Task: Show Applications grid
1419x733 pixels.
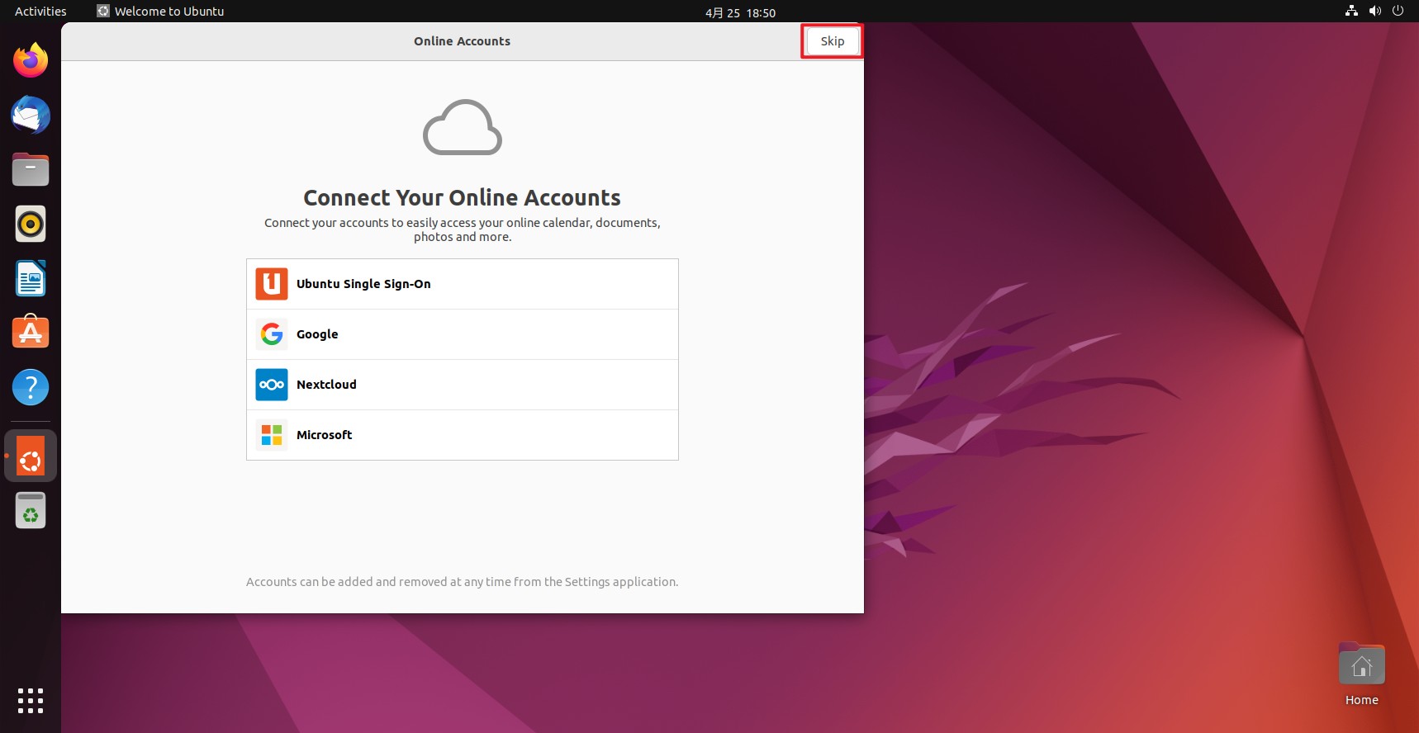Action: [31, 700]
